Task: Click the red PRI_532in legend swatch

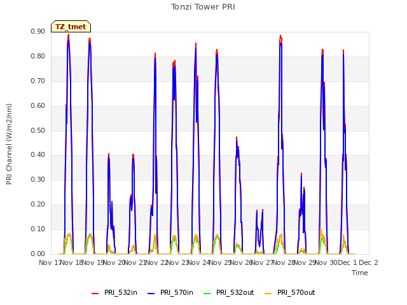Action: pos(95,294)
